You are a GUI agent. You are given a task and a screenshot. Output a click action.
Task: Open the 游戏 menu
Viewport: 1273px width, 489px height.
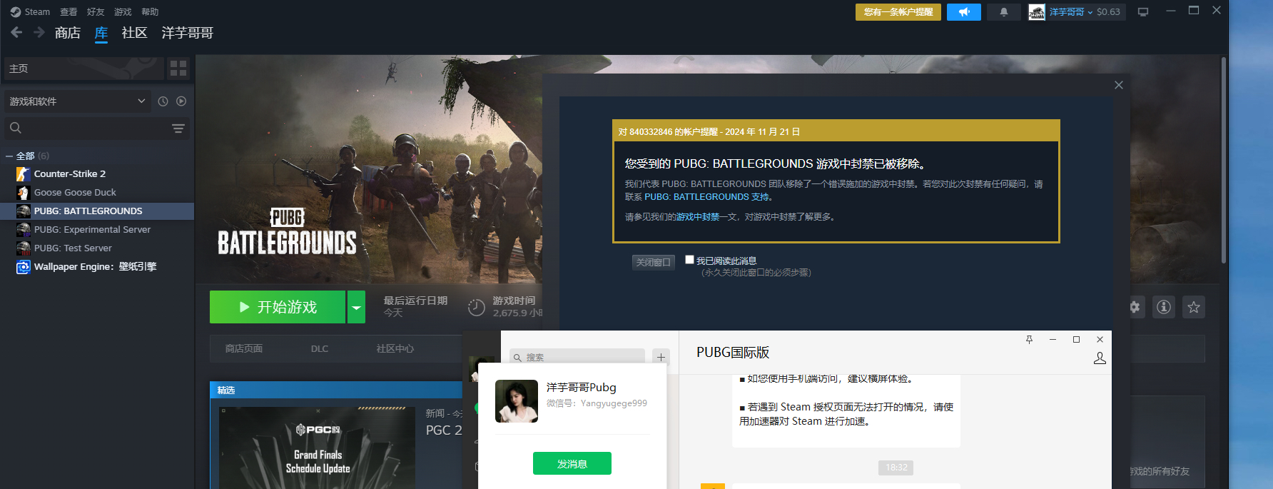coord(123,11)
